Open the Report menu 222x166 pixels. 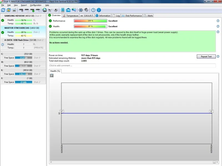coord(24,5)
